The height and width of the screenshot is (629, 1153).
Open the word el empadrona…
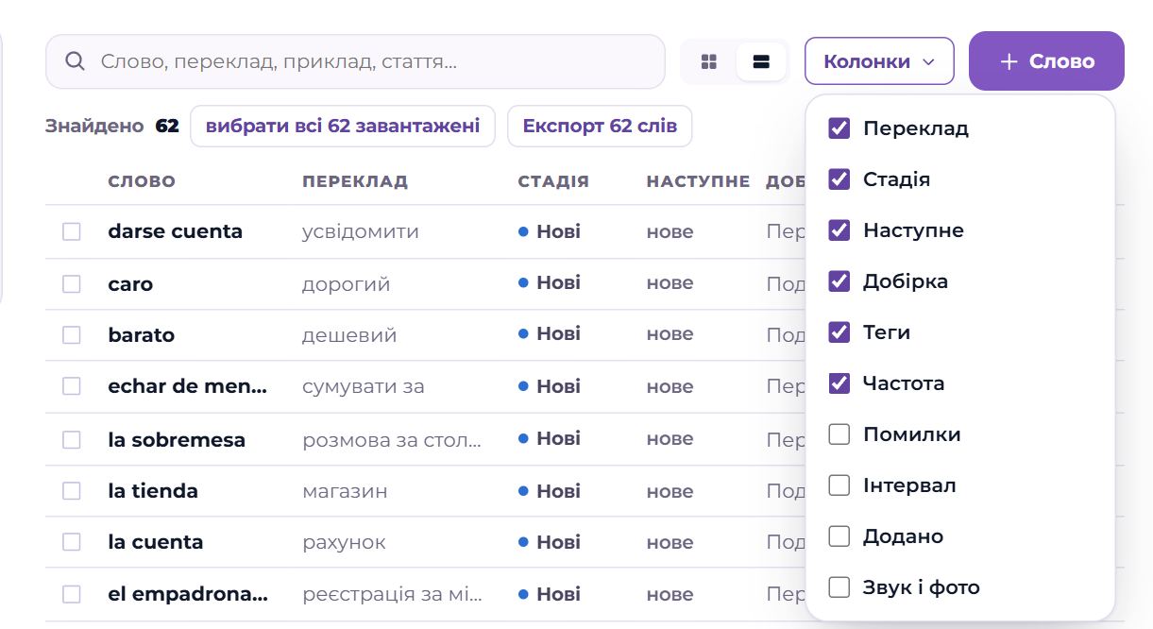click(x=188, y=594)
